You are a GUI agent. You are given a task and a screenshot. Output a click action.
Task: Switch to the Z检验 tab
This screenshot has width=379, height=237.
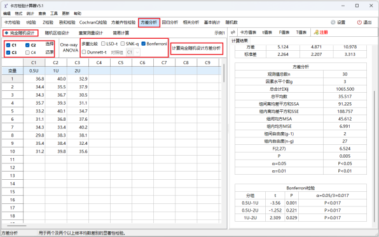[48, 22]
